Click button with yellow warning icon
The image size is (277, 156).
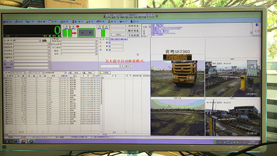105,72
